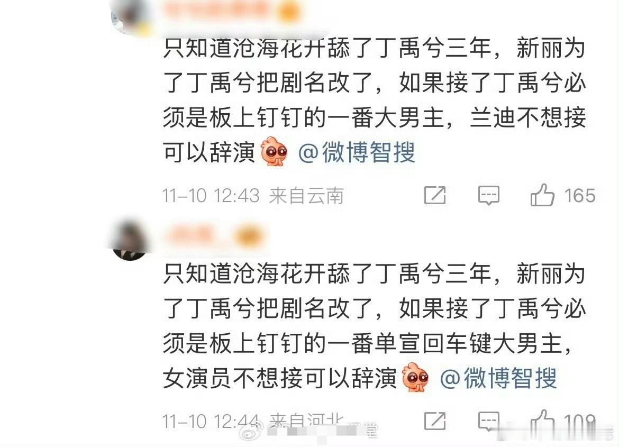Image resolution: width=619 pixels, height=447 pixels.
Task: Open the second commenter's avatar
Action: pyautogui.click(x=129, y=239)
